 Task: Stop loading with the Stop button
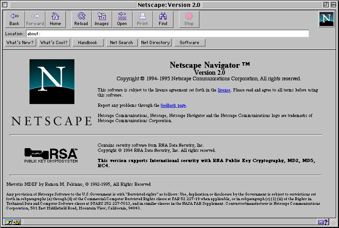[189, 19]
